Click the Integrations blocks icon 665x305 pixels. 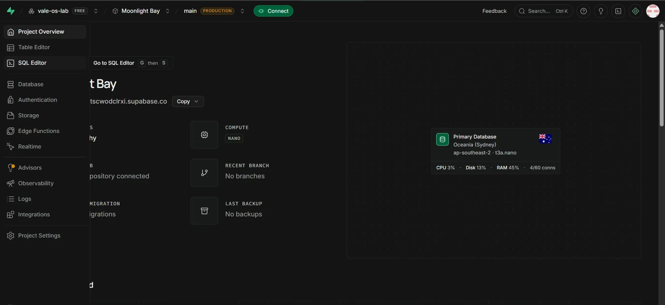click(11, 215)
